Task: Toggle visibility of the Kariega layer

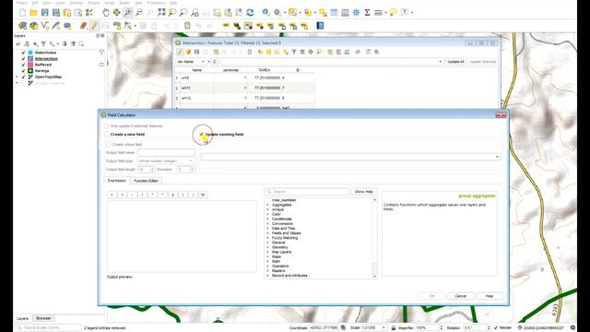Action: (23, 71)
